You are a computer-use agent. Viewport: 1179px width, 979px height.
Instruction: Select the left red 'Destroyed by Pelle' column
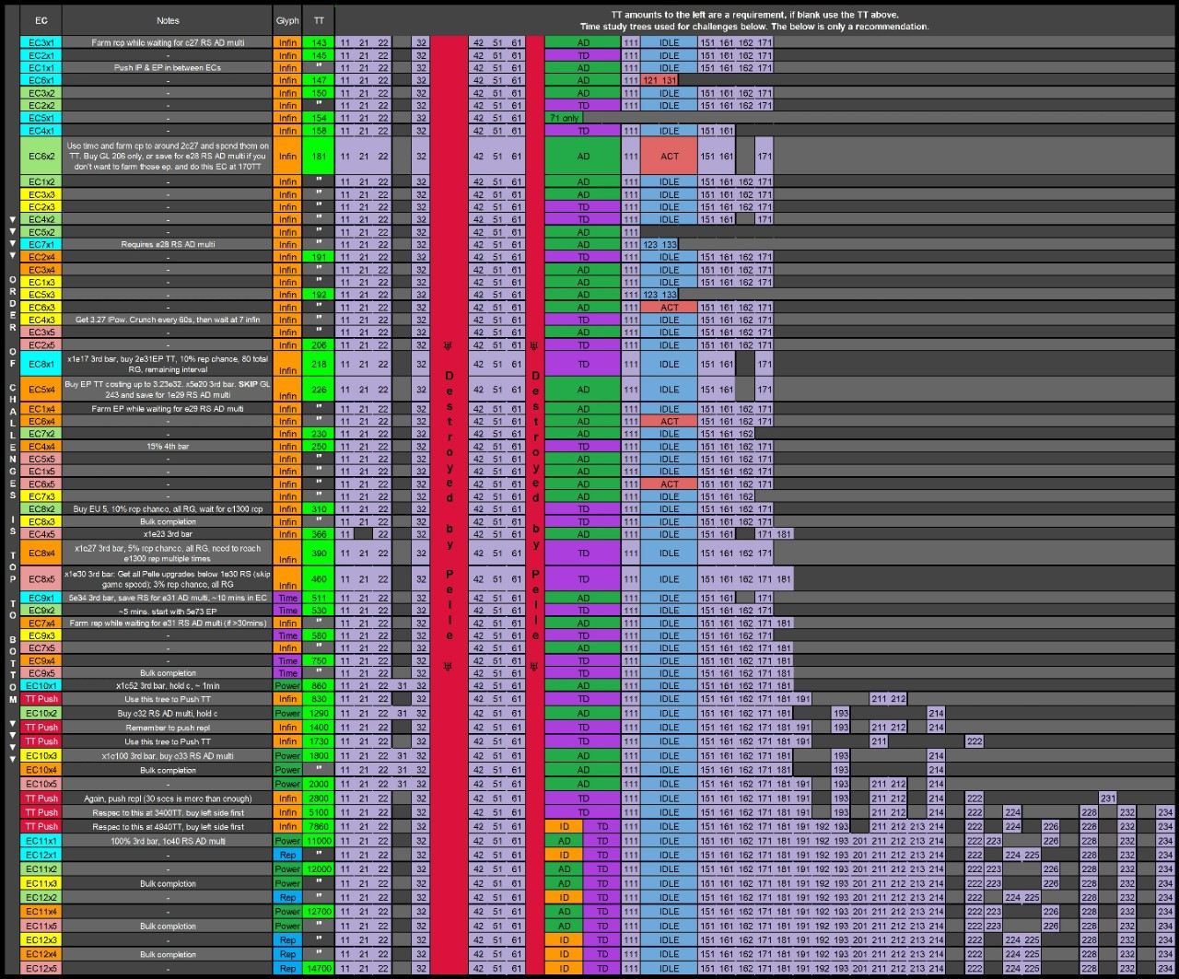pos(449,503)
